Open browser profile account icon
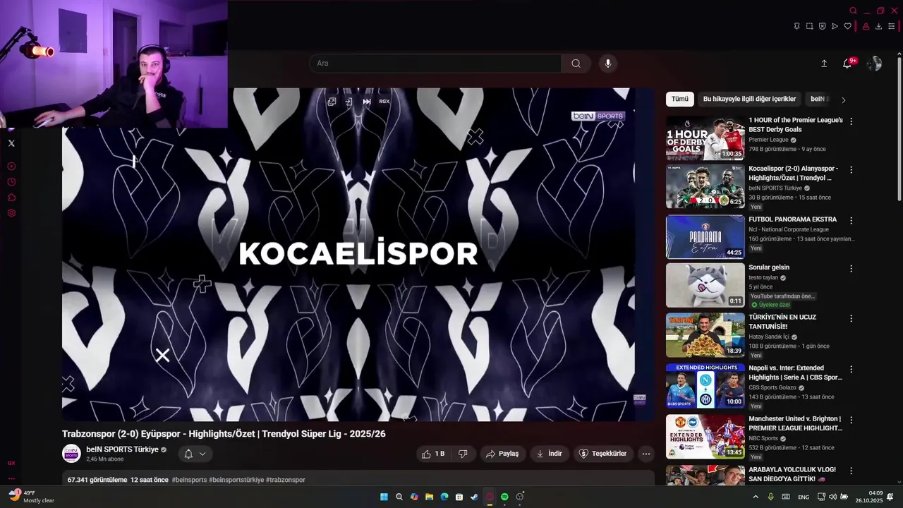The width and height of the screenshot is (903, 508). 866,26
